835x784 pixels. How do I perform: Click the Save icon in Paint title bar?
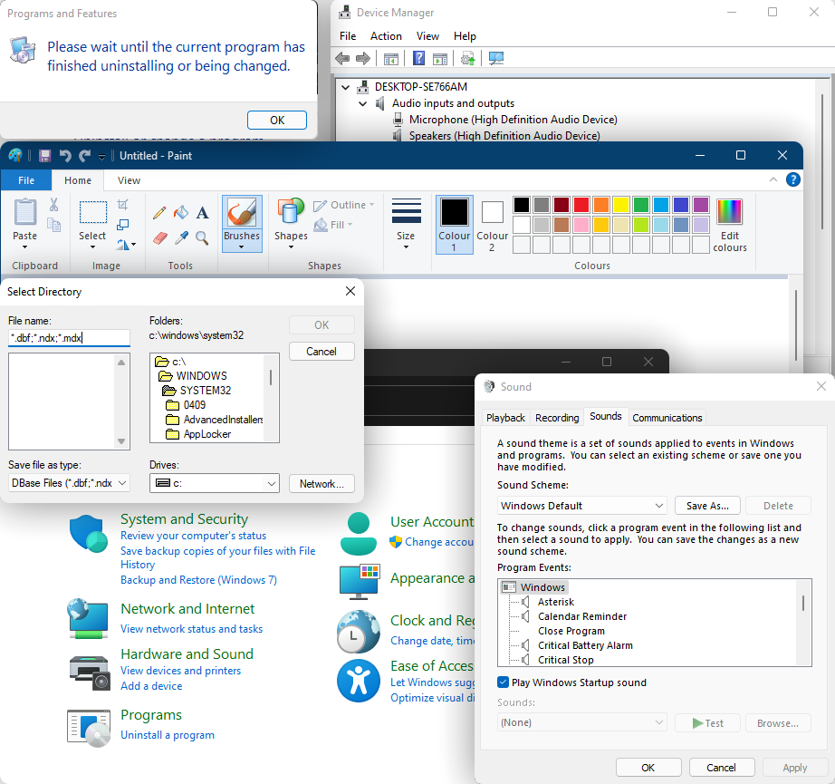click(x=44, y=156)
